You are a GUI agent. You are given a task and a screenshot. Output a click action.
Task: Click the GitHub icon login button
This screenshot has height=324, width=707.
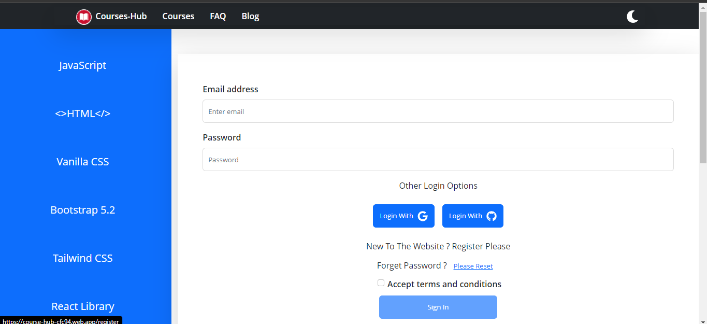pyautogui.click(x=472, y=216)
